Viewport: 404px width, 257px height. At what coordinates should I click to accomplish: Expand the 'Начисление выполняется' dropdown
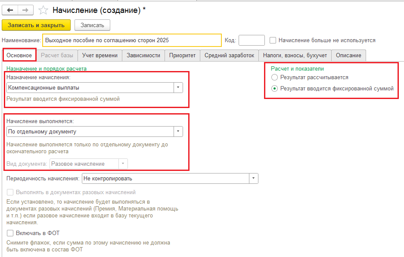178,132
